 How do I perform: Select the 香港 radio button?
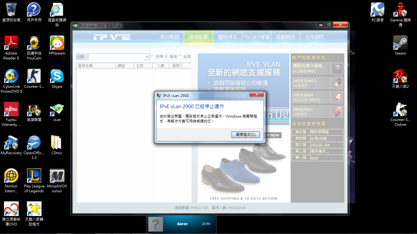pyautogui.click(x=166, y=57)
